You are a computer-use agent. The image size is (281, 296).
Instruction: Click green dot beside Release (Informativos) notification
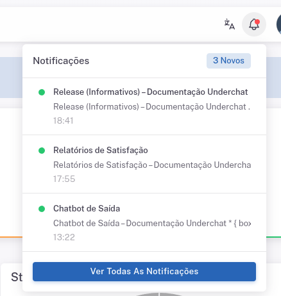coord(42,92)
